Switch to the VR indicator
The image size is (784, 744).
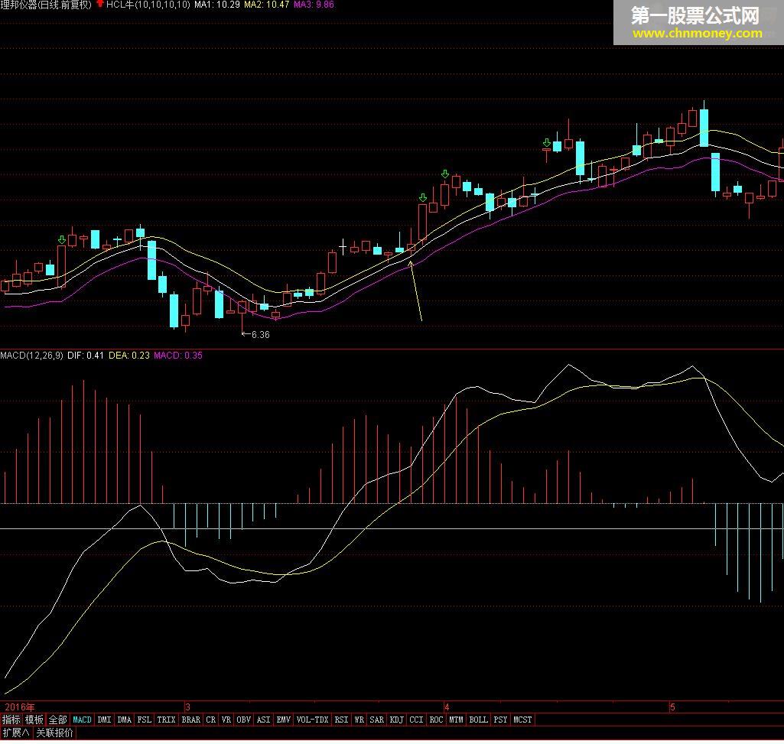coord(226,720)
